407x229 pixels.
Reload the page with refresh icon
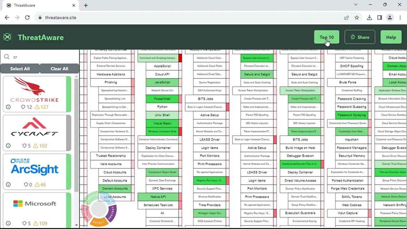[x=27, y=17]
